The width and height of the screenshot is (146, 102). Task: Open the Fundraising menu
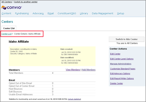(x=22, y=13)
